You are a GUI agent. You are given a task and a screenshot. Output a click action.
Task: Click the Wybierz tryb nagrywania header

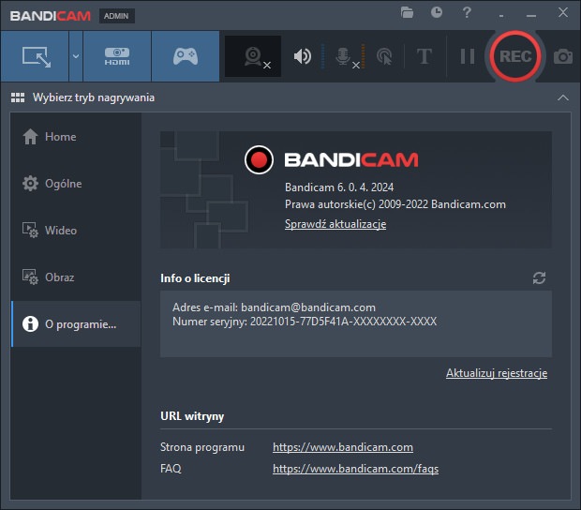coord(94,97)
